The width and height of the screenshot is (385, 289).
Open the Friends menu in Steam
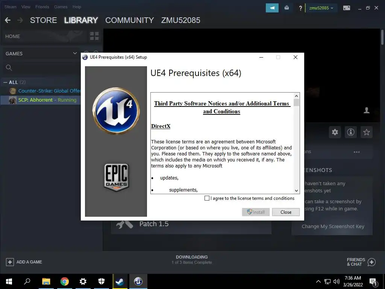42,7
